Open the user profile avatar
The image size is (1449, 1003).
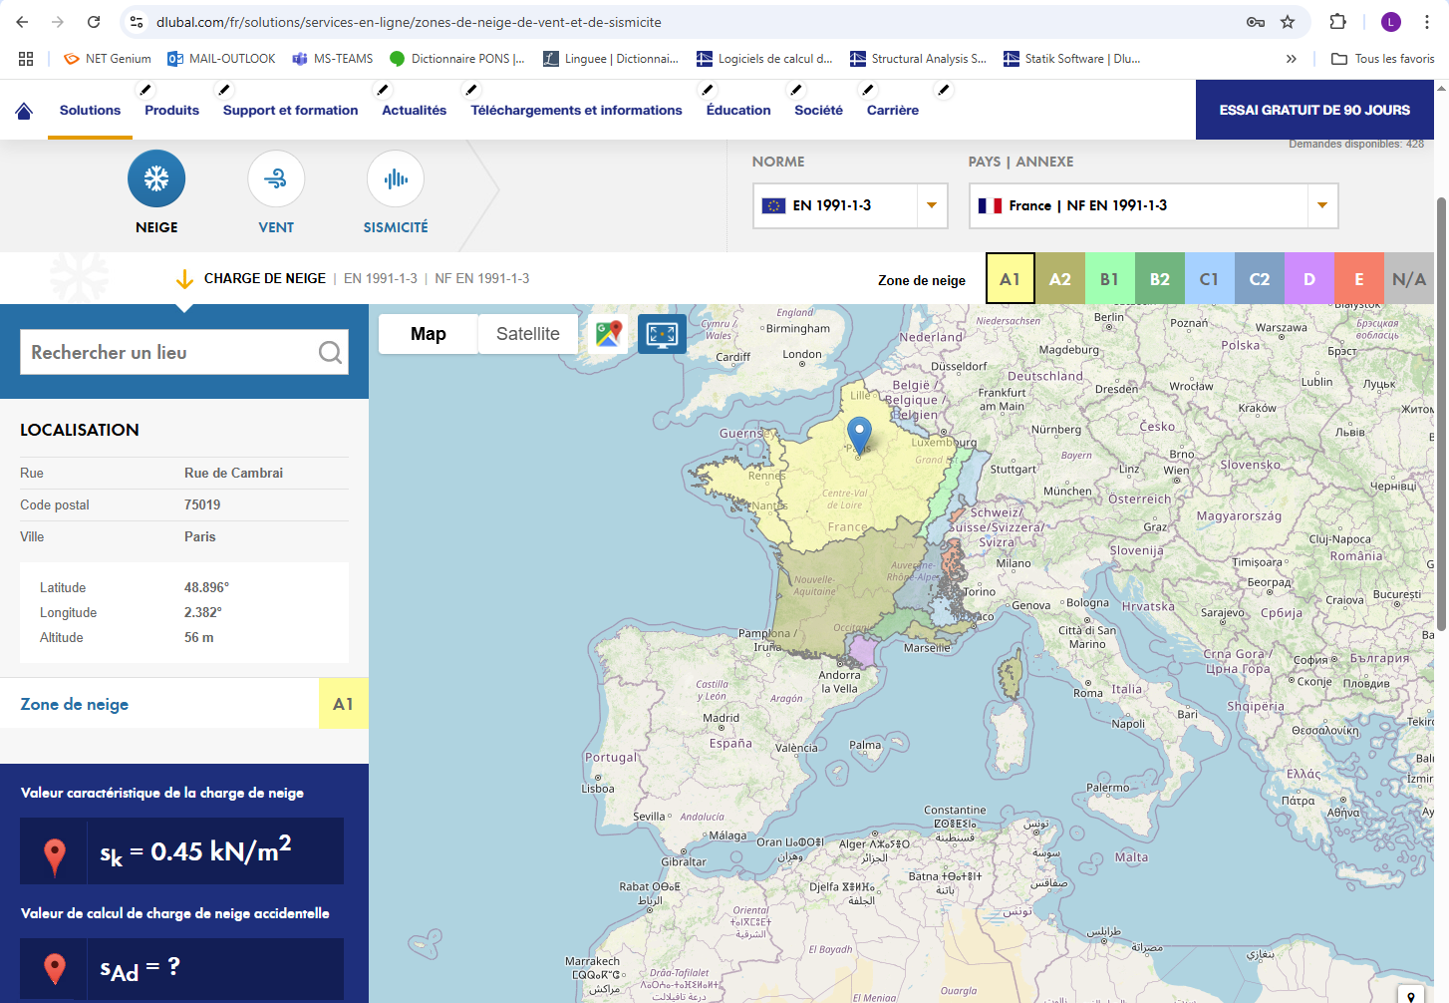1391,22
